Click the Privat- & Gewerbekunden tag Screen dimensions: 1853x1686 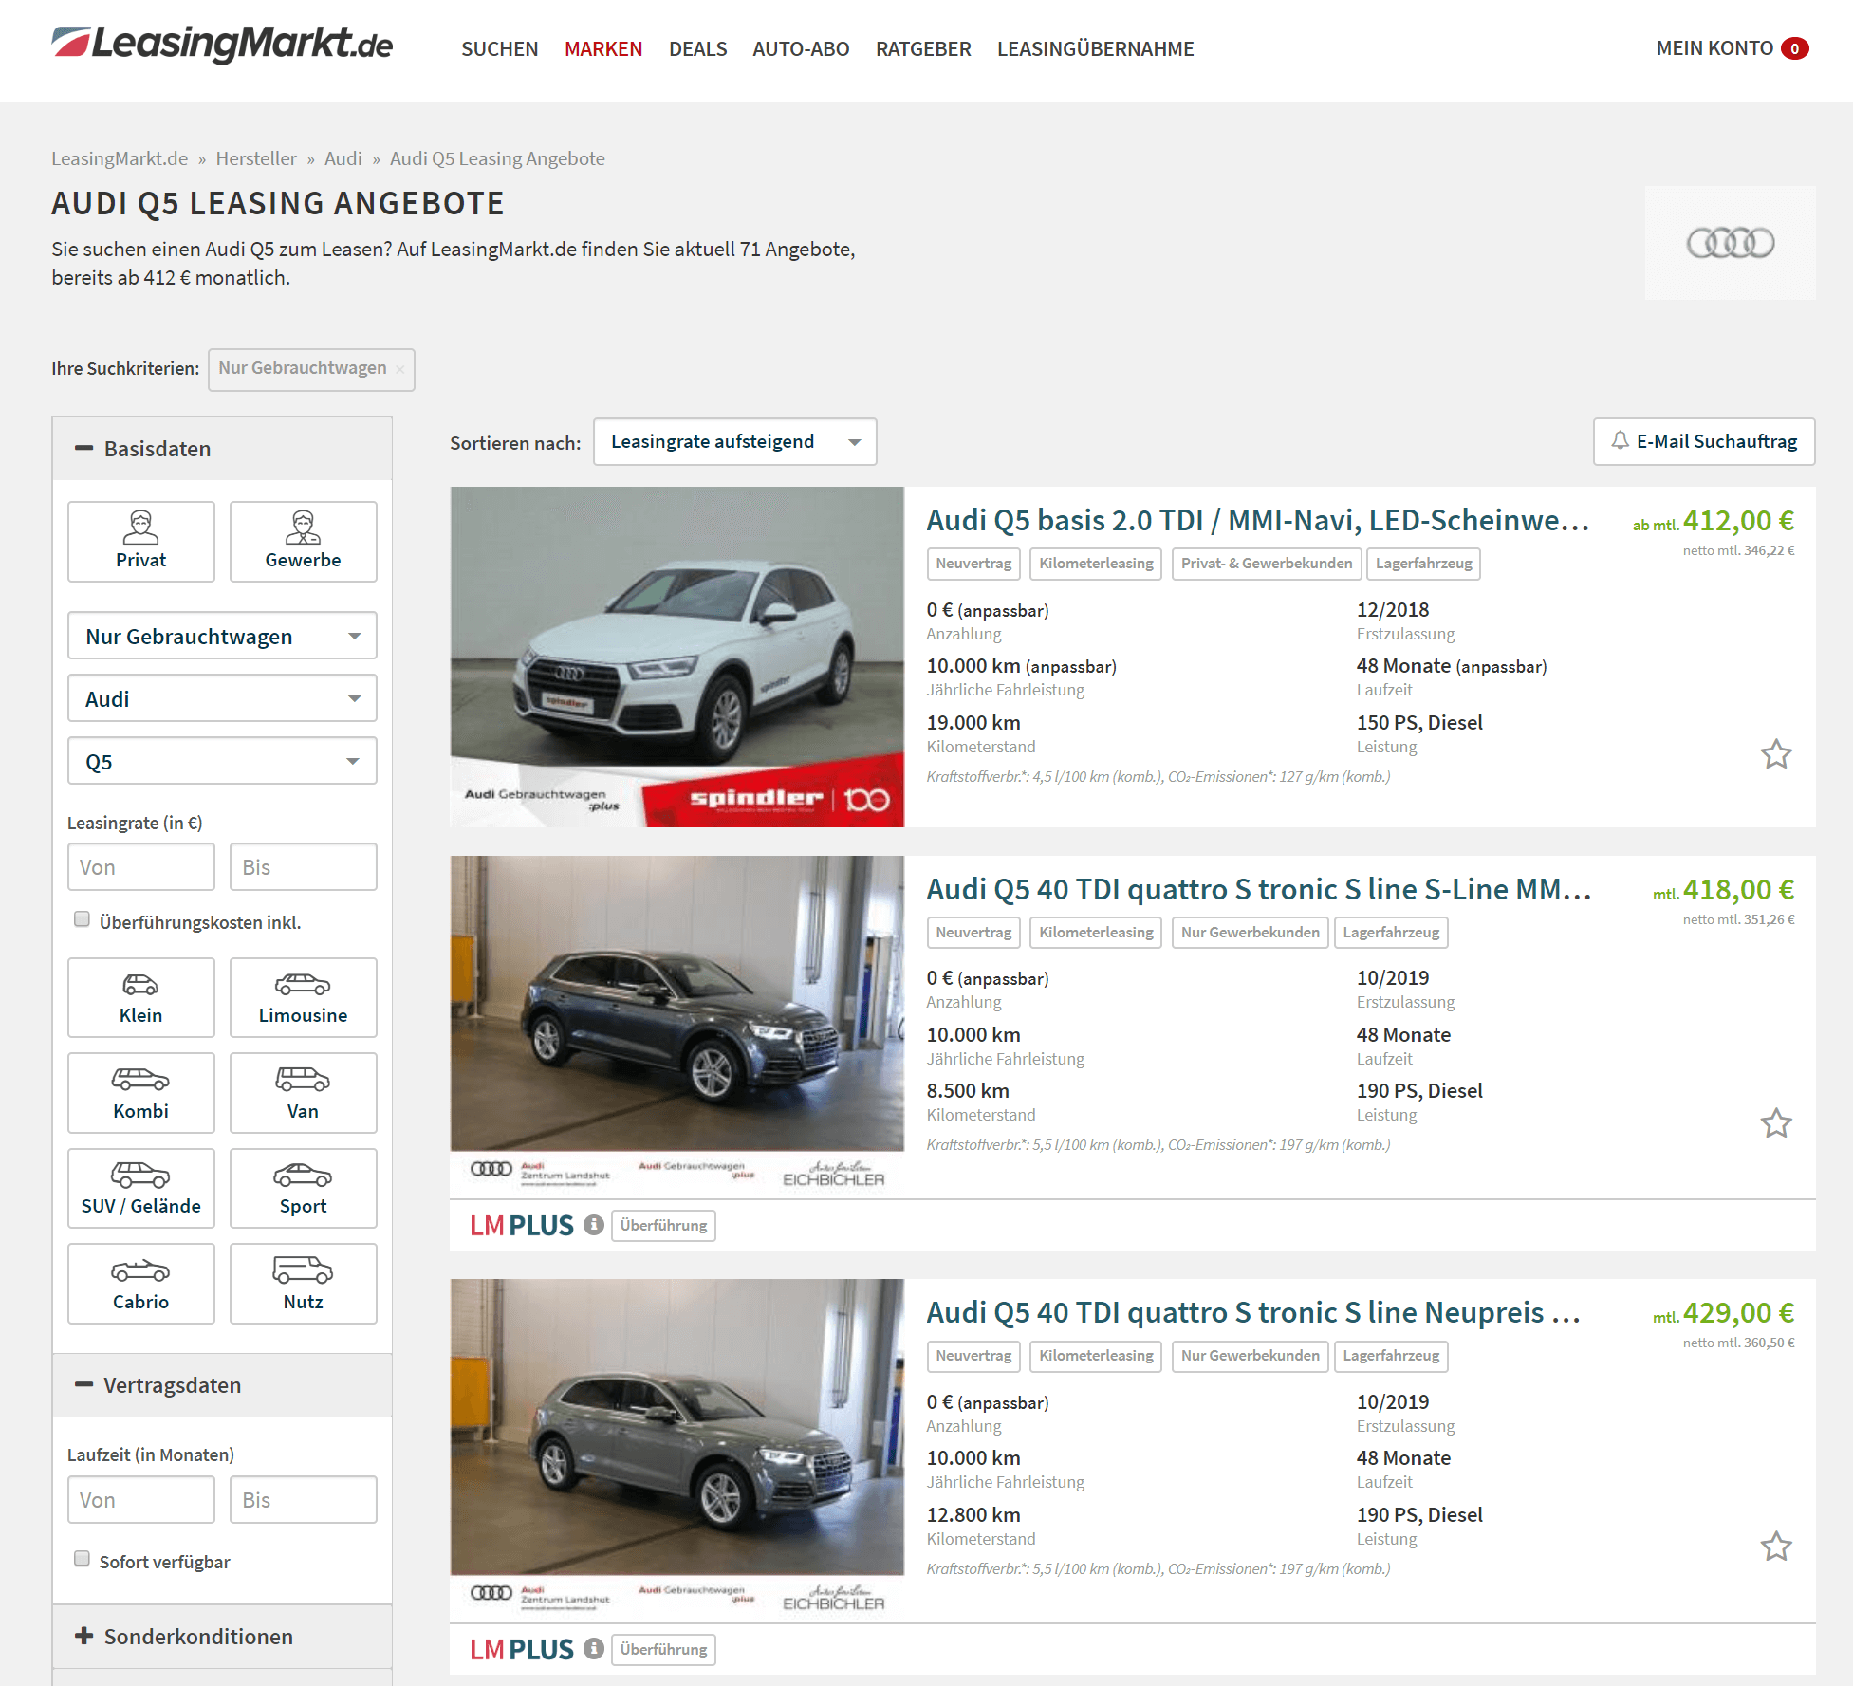[x=1267, y=564]
